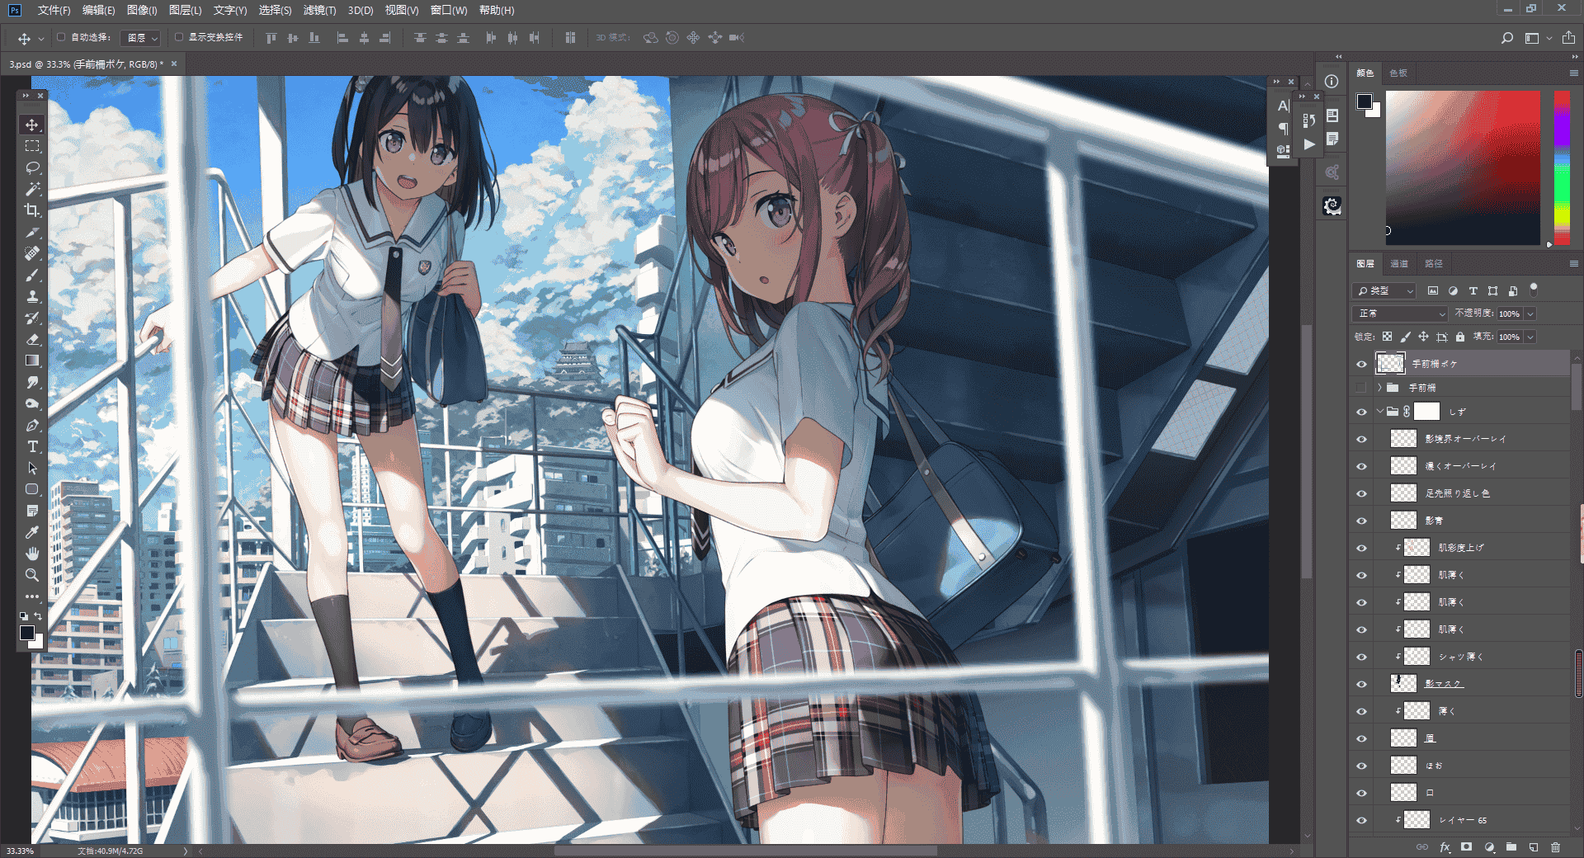Open layer style fx menu

pos(1445,847)
